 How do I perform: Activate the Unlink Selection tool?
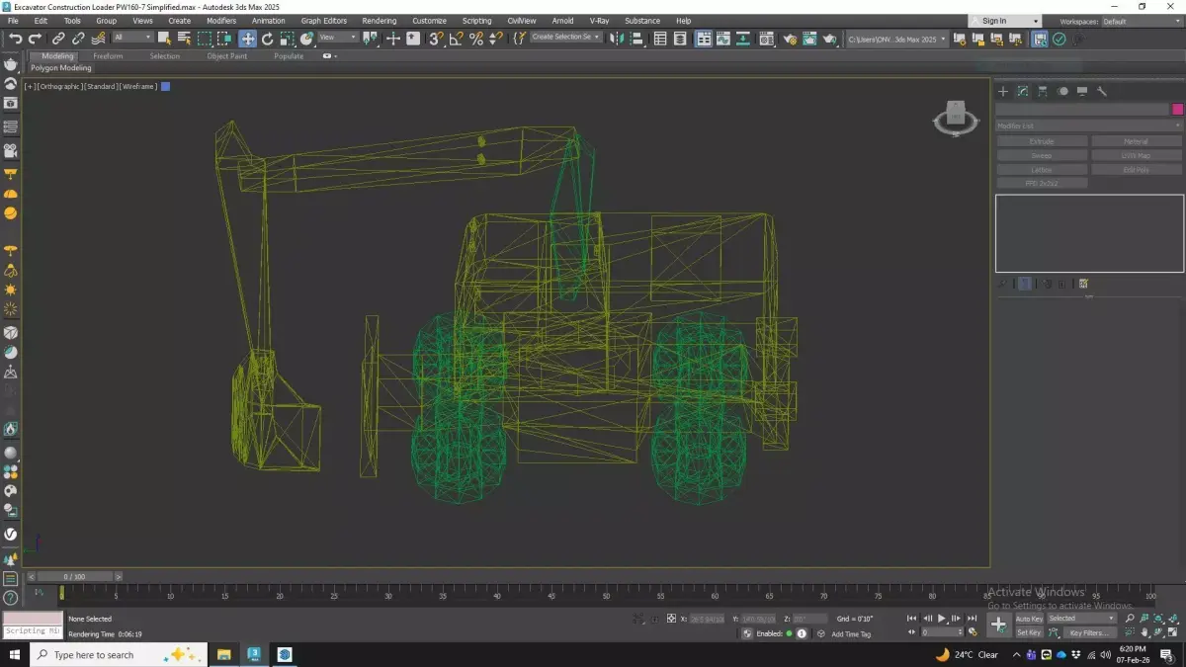tap(78, 39)
